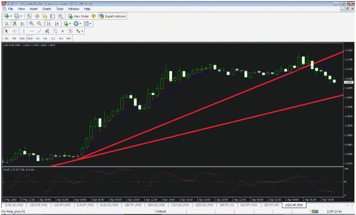
Task: Switch timeframe to M1
Action: [6, 39]
